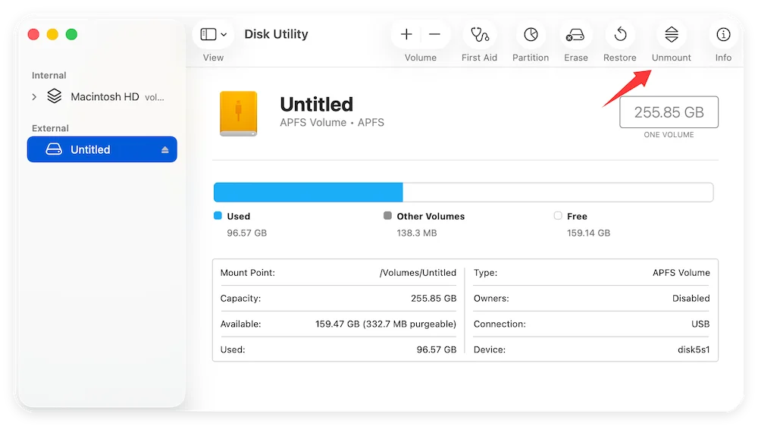Click the sidebar View toggle icon
This screenshot has width=758, height=426.
(x=208, y=34)
